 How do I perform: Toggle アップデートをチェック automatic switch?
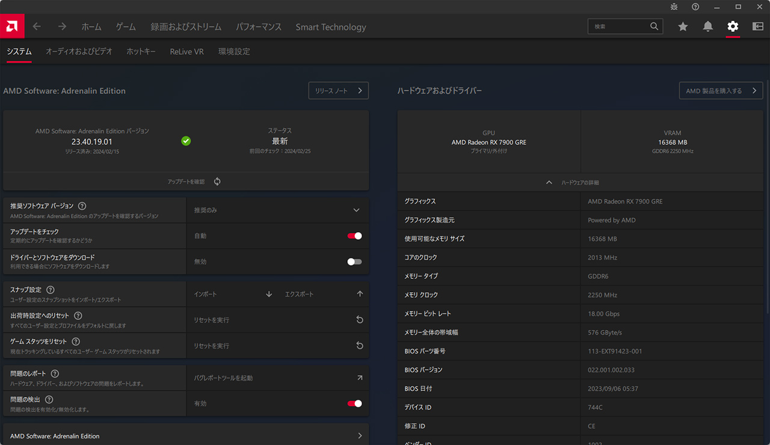pyautogui.click(x=355, y=236)
